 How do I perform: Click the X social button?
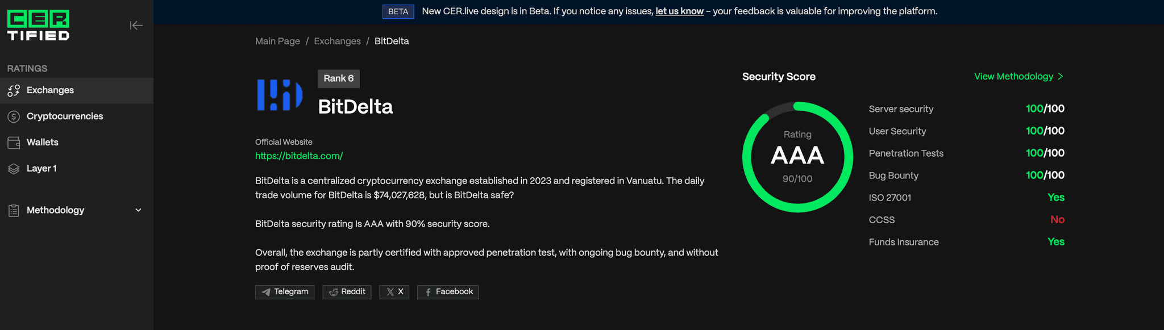(x=394, y=292)
